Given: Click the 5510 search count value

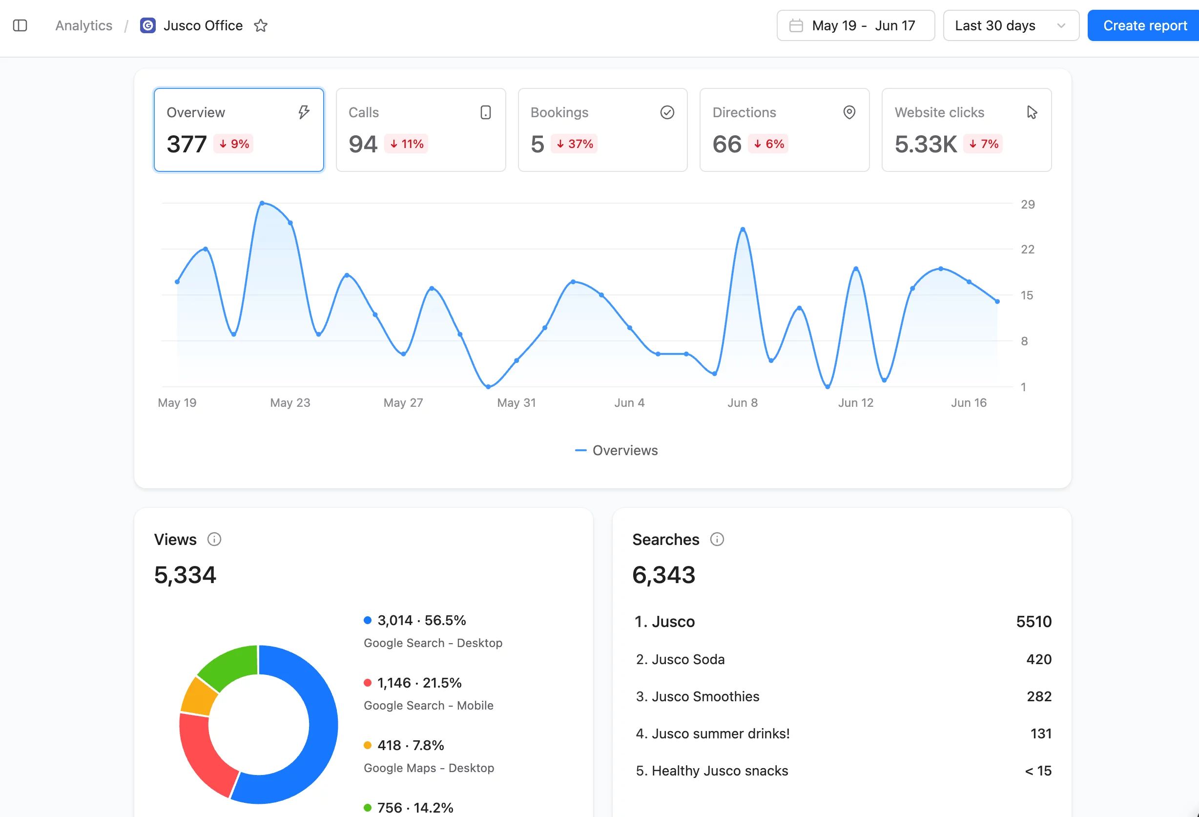Looking at the screenshot, I should point(1034,622).
